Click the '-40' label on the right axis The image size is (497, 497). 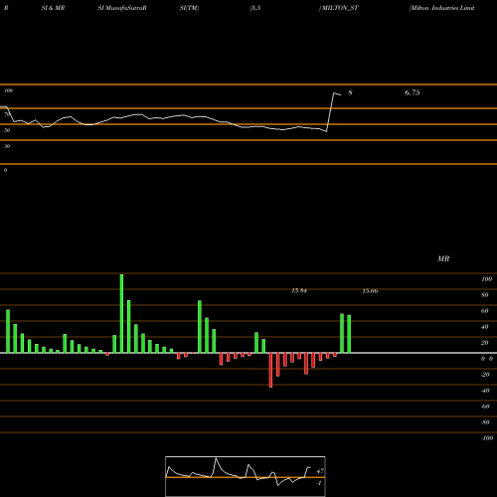[x=485, y=391]
